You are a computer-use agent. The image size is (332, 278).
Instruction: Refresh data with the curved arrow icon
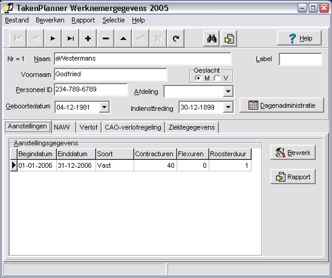point(175,38)
